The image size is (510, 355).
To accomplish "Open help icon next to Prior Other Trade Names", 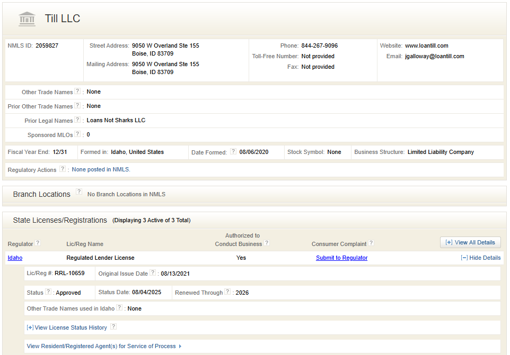I will tap(77, 105).
